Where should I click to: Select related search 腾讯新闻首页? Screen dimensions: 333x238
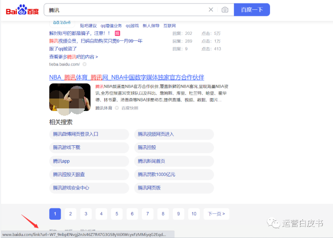(174, 161)
